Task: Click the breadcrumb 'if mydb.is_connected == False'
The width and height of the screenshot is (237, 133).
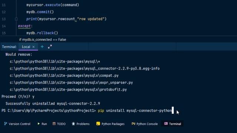Action: 43,40
